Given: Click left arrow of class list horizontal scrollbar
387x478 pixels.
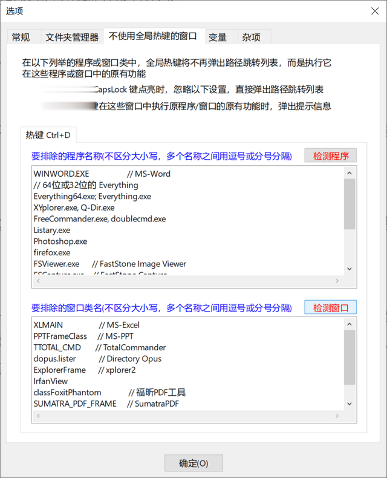Looking at the screenshot, I should coord(38,416).
